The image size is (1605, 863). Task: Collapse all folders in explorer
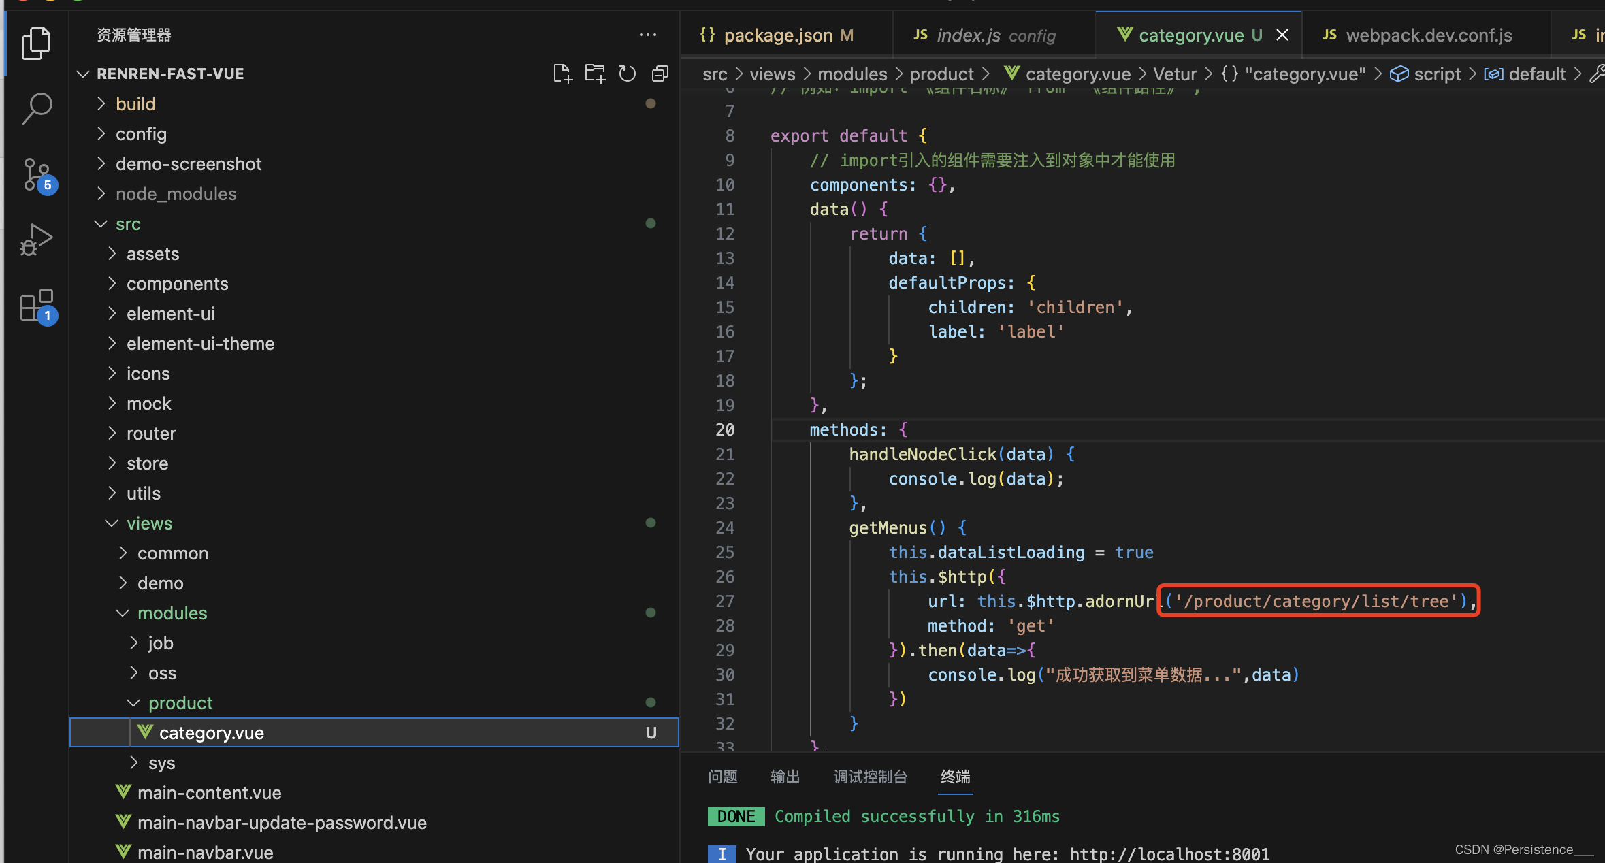pos(660,74)
